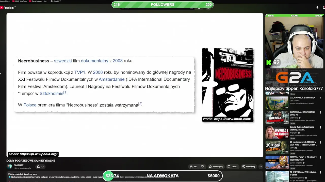Click the word szwedzki in the article
325x182 pixels.
[63, 61]
